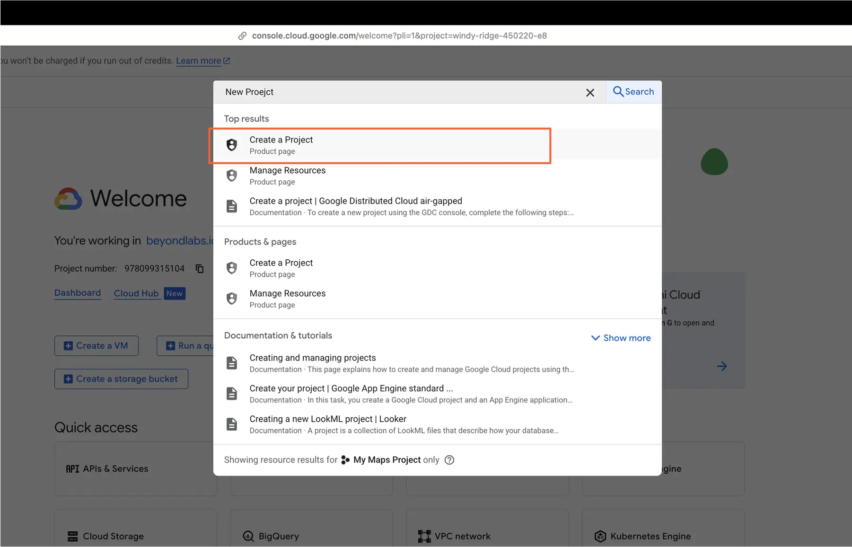
Task: Clear the search box with the X icon
Action: [x=590, y=93]
